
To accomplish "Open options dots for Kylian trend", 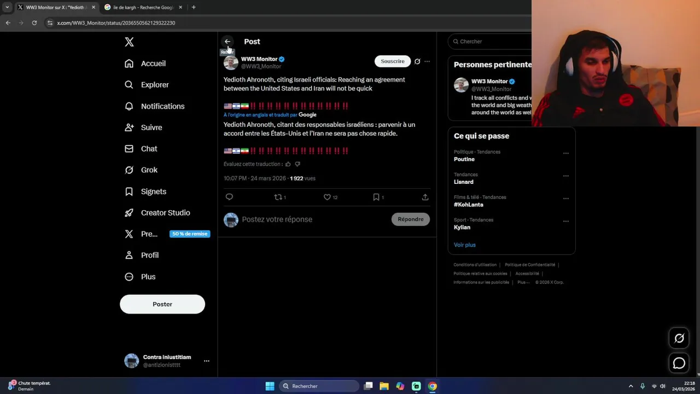I will click(x=566, y=222).
